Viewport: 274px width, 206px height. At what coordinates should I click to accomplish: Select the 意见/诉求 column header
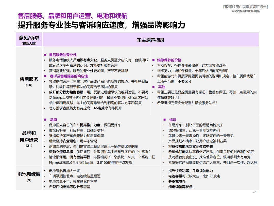click(x=29, y=40)
